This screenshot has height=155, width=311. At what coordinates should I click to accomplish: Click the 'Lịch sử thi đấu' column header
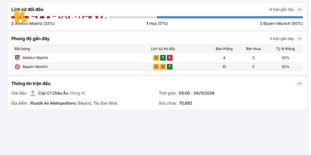click(x=163, y=49)
